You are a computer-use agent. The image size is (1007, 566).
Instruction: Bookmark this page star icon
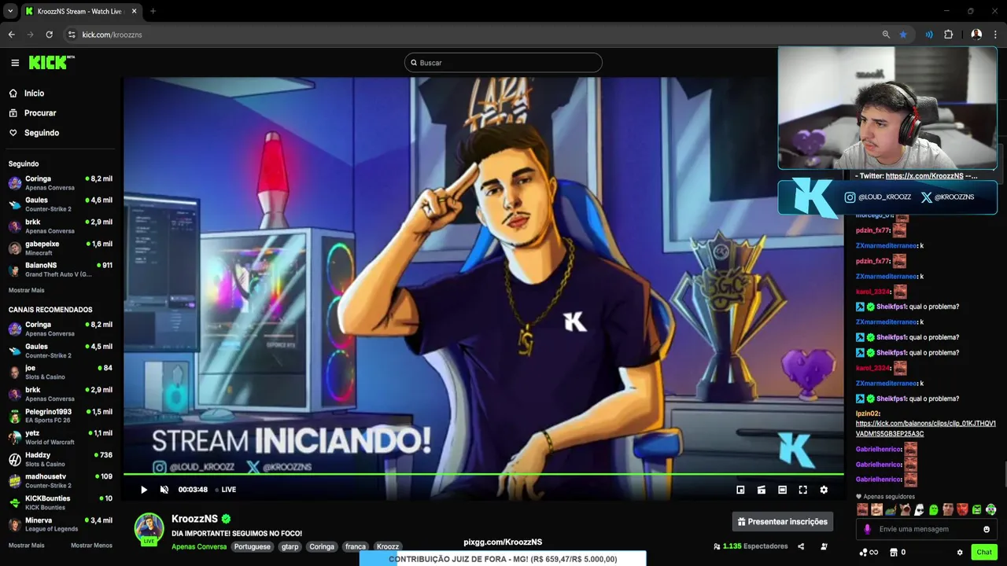click(x=903, y=35)
